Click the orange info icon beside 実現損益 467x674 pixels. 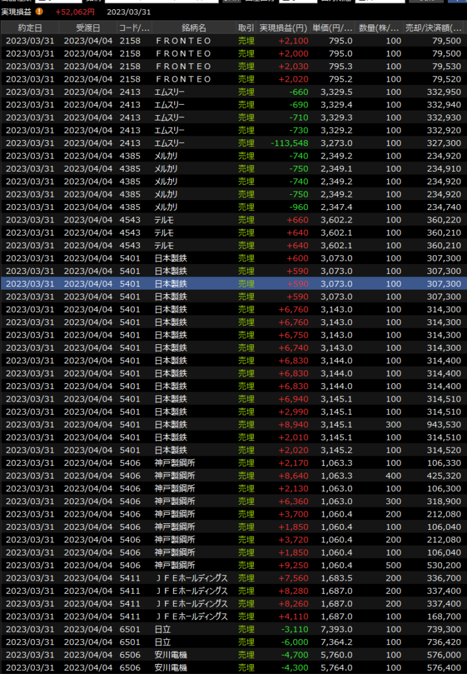(x=39, y=11)
